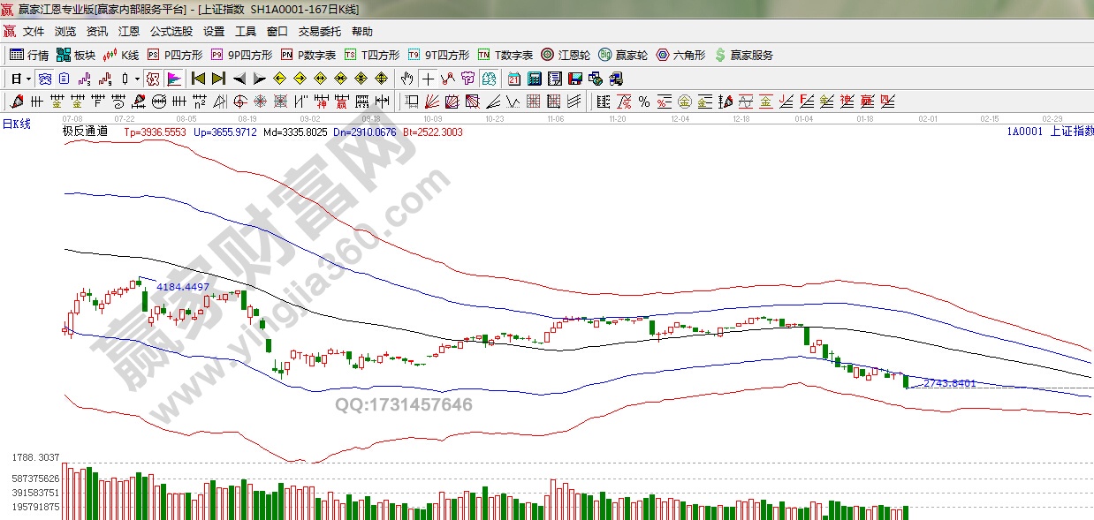This screenshot has width=1094, height=520.
Task: Toggle the pressed flag chart button
Action: pyautogui.click(x=173, y=79)
